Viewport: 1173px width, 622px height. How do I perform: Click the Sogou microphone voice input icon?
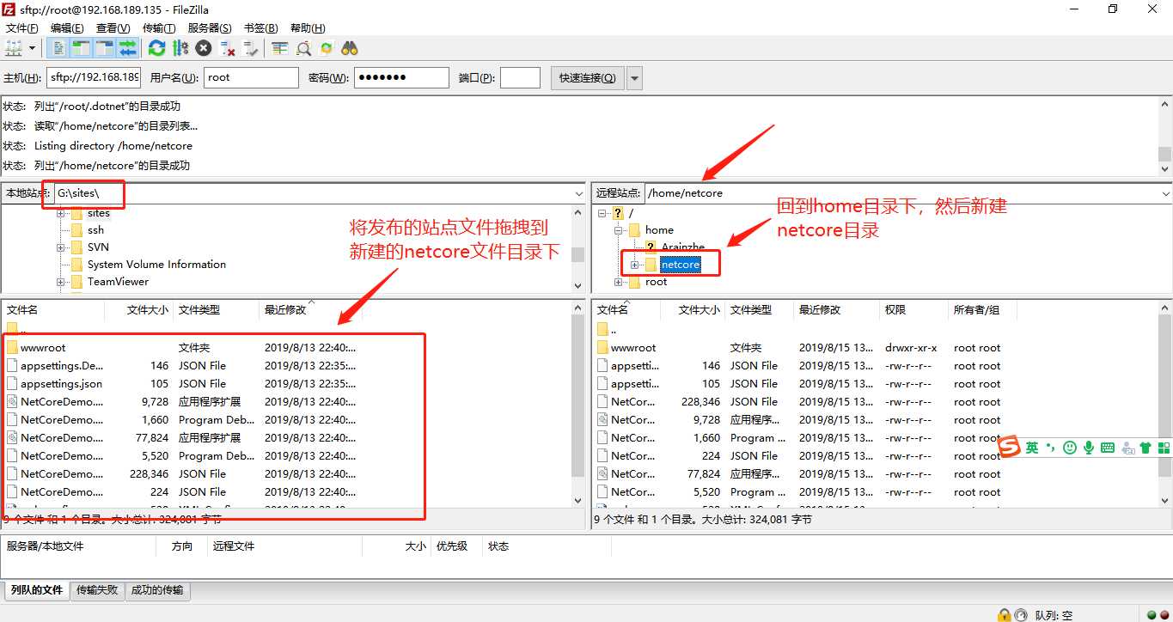[1089, 448]
